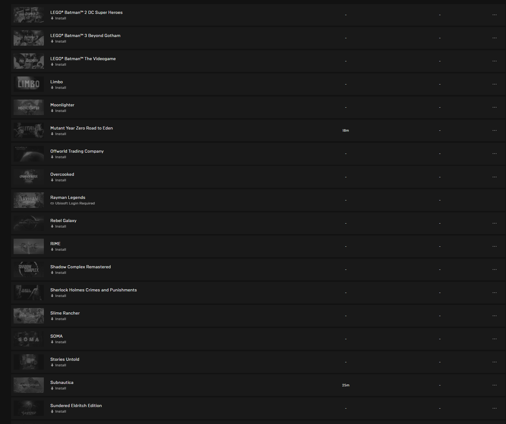Click the download icon under RiME
The width and height of the screenshot is (506, 424).
click(x=52, y=249)
